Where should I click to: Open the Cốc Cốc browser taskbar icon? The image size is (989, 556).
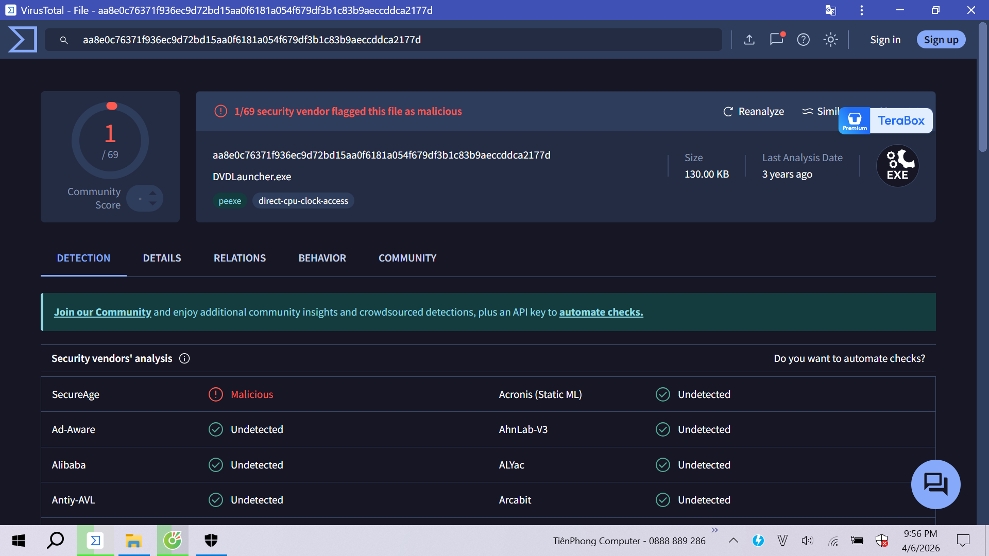[x=173, y=541]
